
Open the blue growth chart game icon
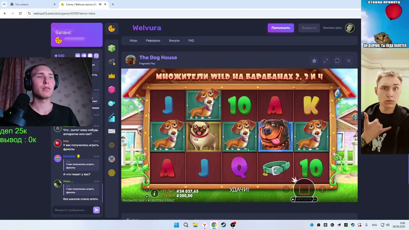pos(112,118)
